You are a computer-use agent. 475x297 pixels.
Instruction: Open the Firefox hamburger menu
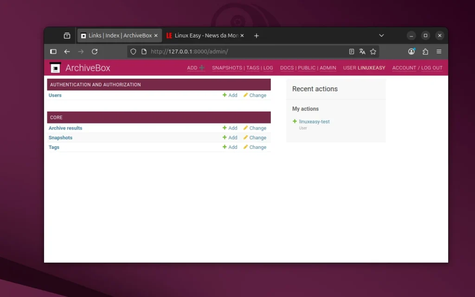pos(438,51)
